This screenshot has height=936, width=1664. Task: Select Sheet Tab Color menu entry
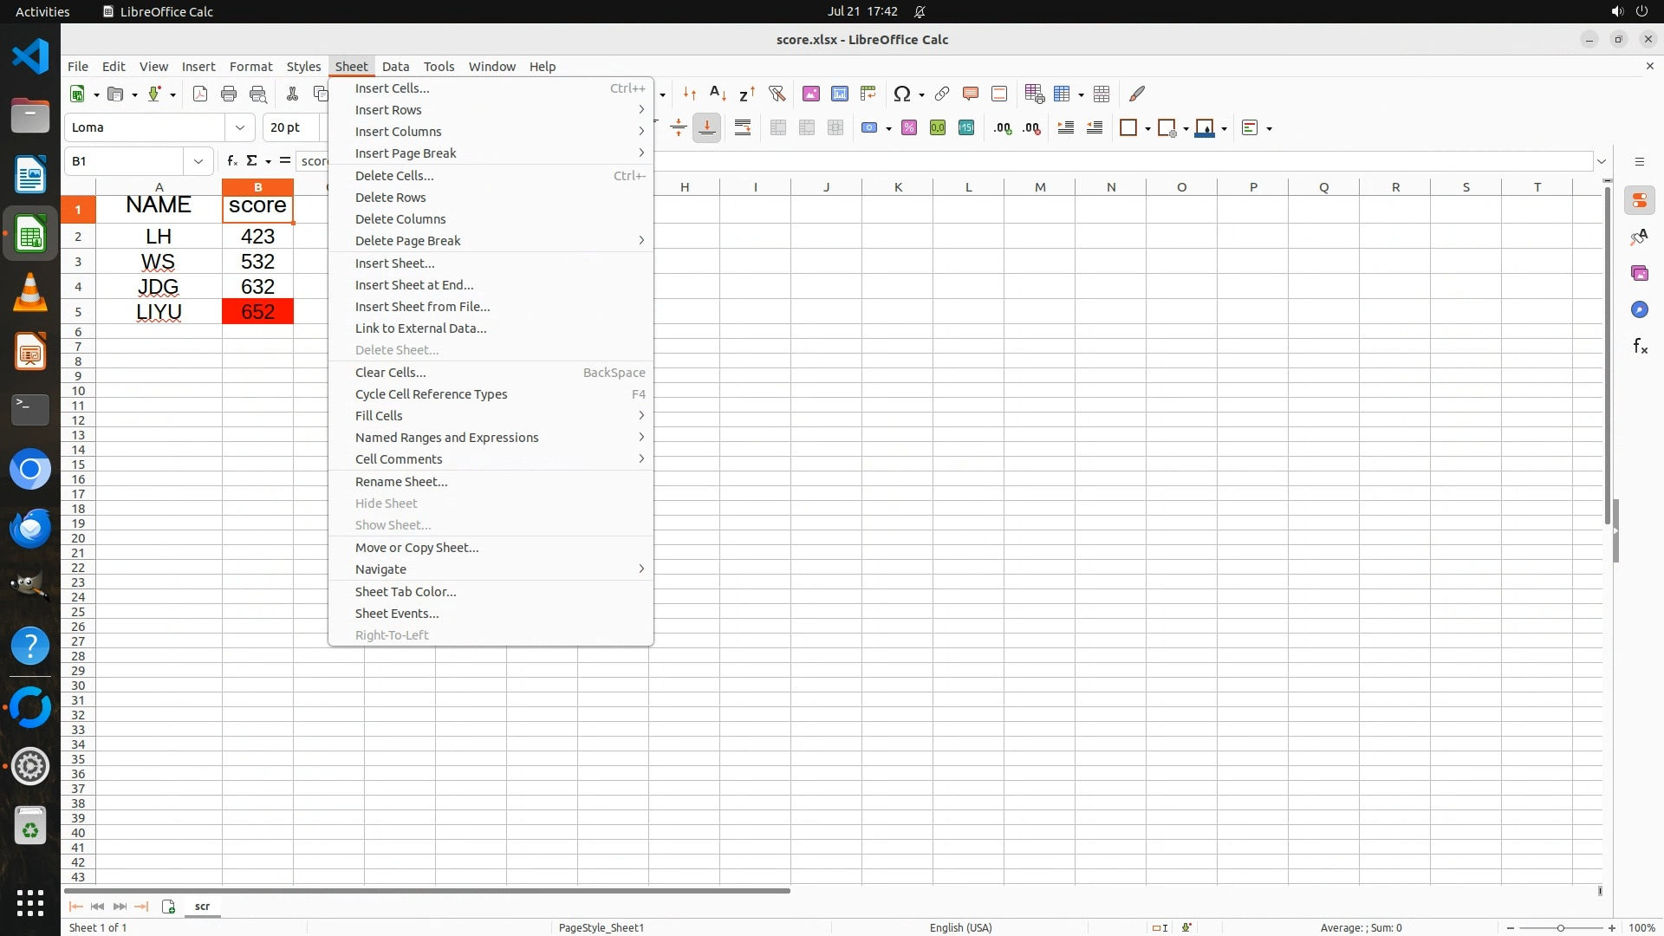[x=406, y=592]
